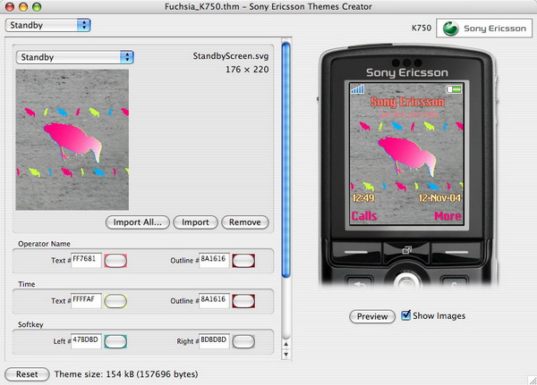Open the Standby image selector dropdown

pyautogui.click(x=74, y=57)
